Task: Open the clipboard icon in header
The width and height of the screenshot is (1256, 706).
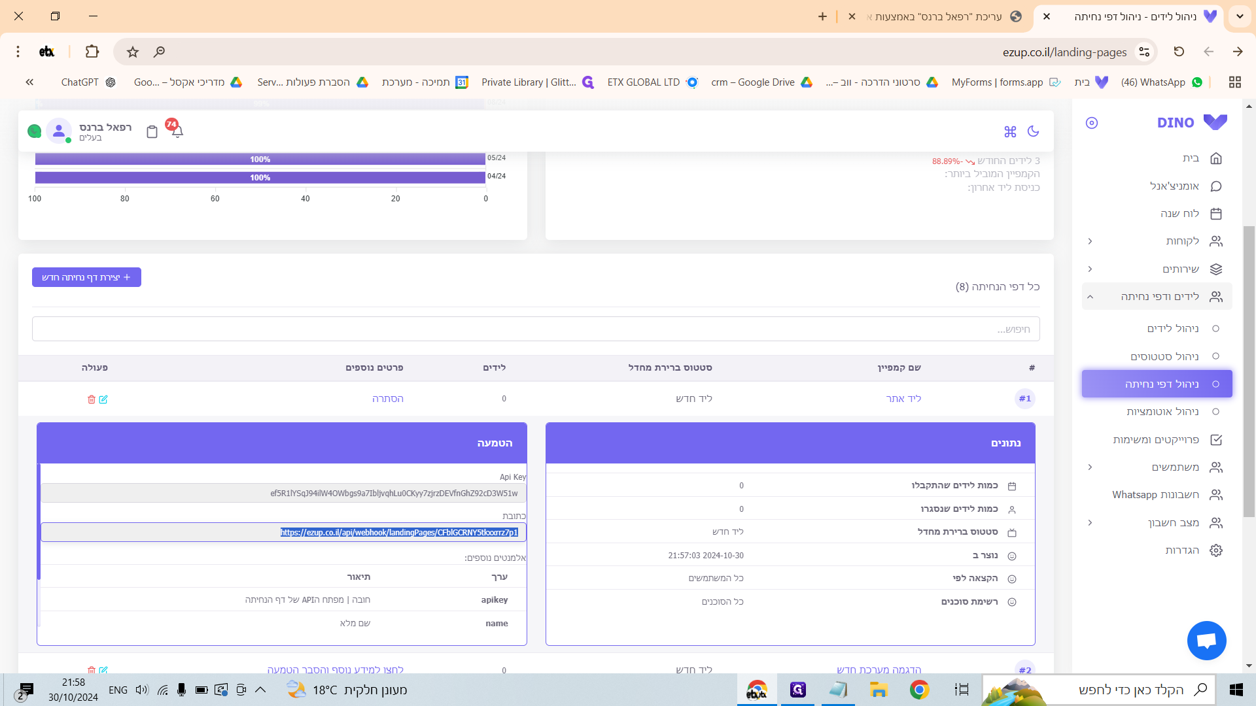Action: tap(152, 131)
